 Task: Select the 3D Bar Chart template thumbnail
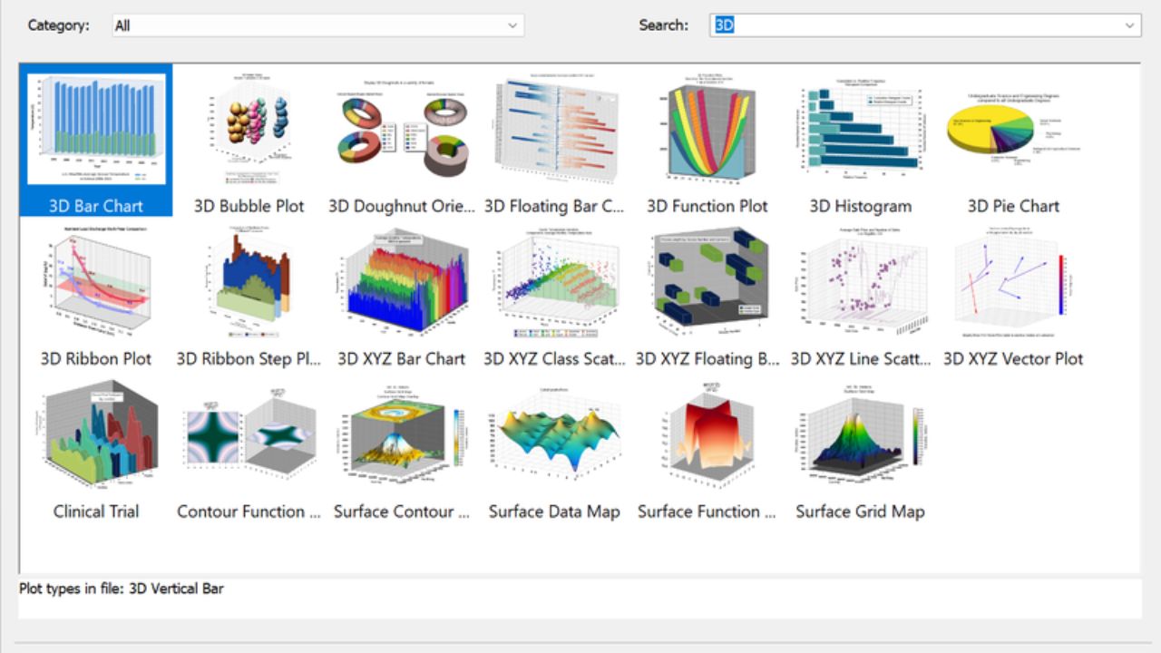click(96, 131)
